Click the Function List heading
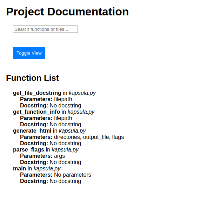 tap(33, 78)
